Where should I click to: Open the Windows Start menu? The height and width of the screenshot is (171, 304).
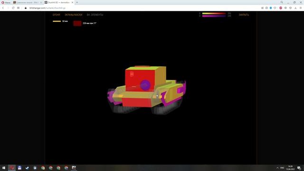tap(4, 168)
